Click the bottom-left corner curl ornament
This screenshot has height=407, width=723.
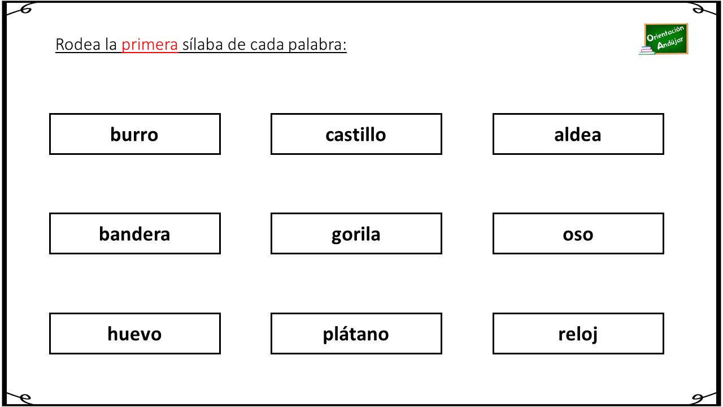coord(19,398)
